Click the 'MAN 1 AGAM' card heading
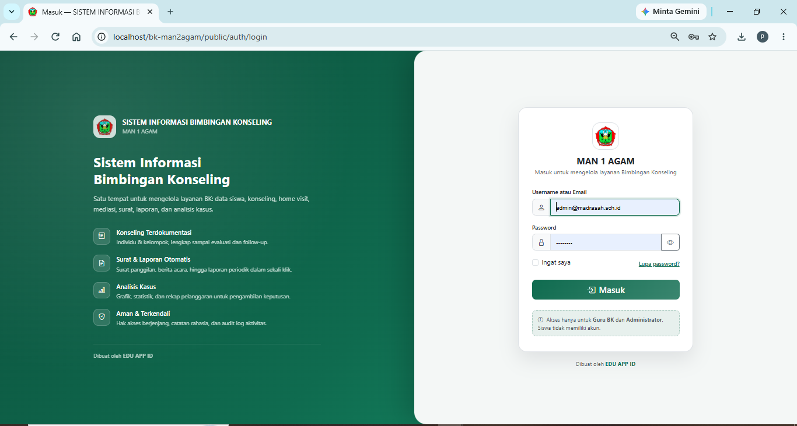 coord(606,161)
